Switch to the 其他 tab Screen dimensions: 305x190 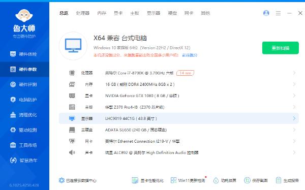click(205, 13)
